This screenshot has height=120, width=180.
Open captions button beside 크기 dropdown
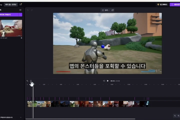pos(112,10)
